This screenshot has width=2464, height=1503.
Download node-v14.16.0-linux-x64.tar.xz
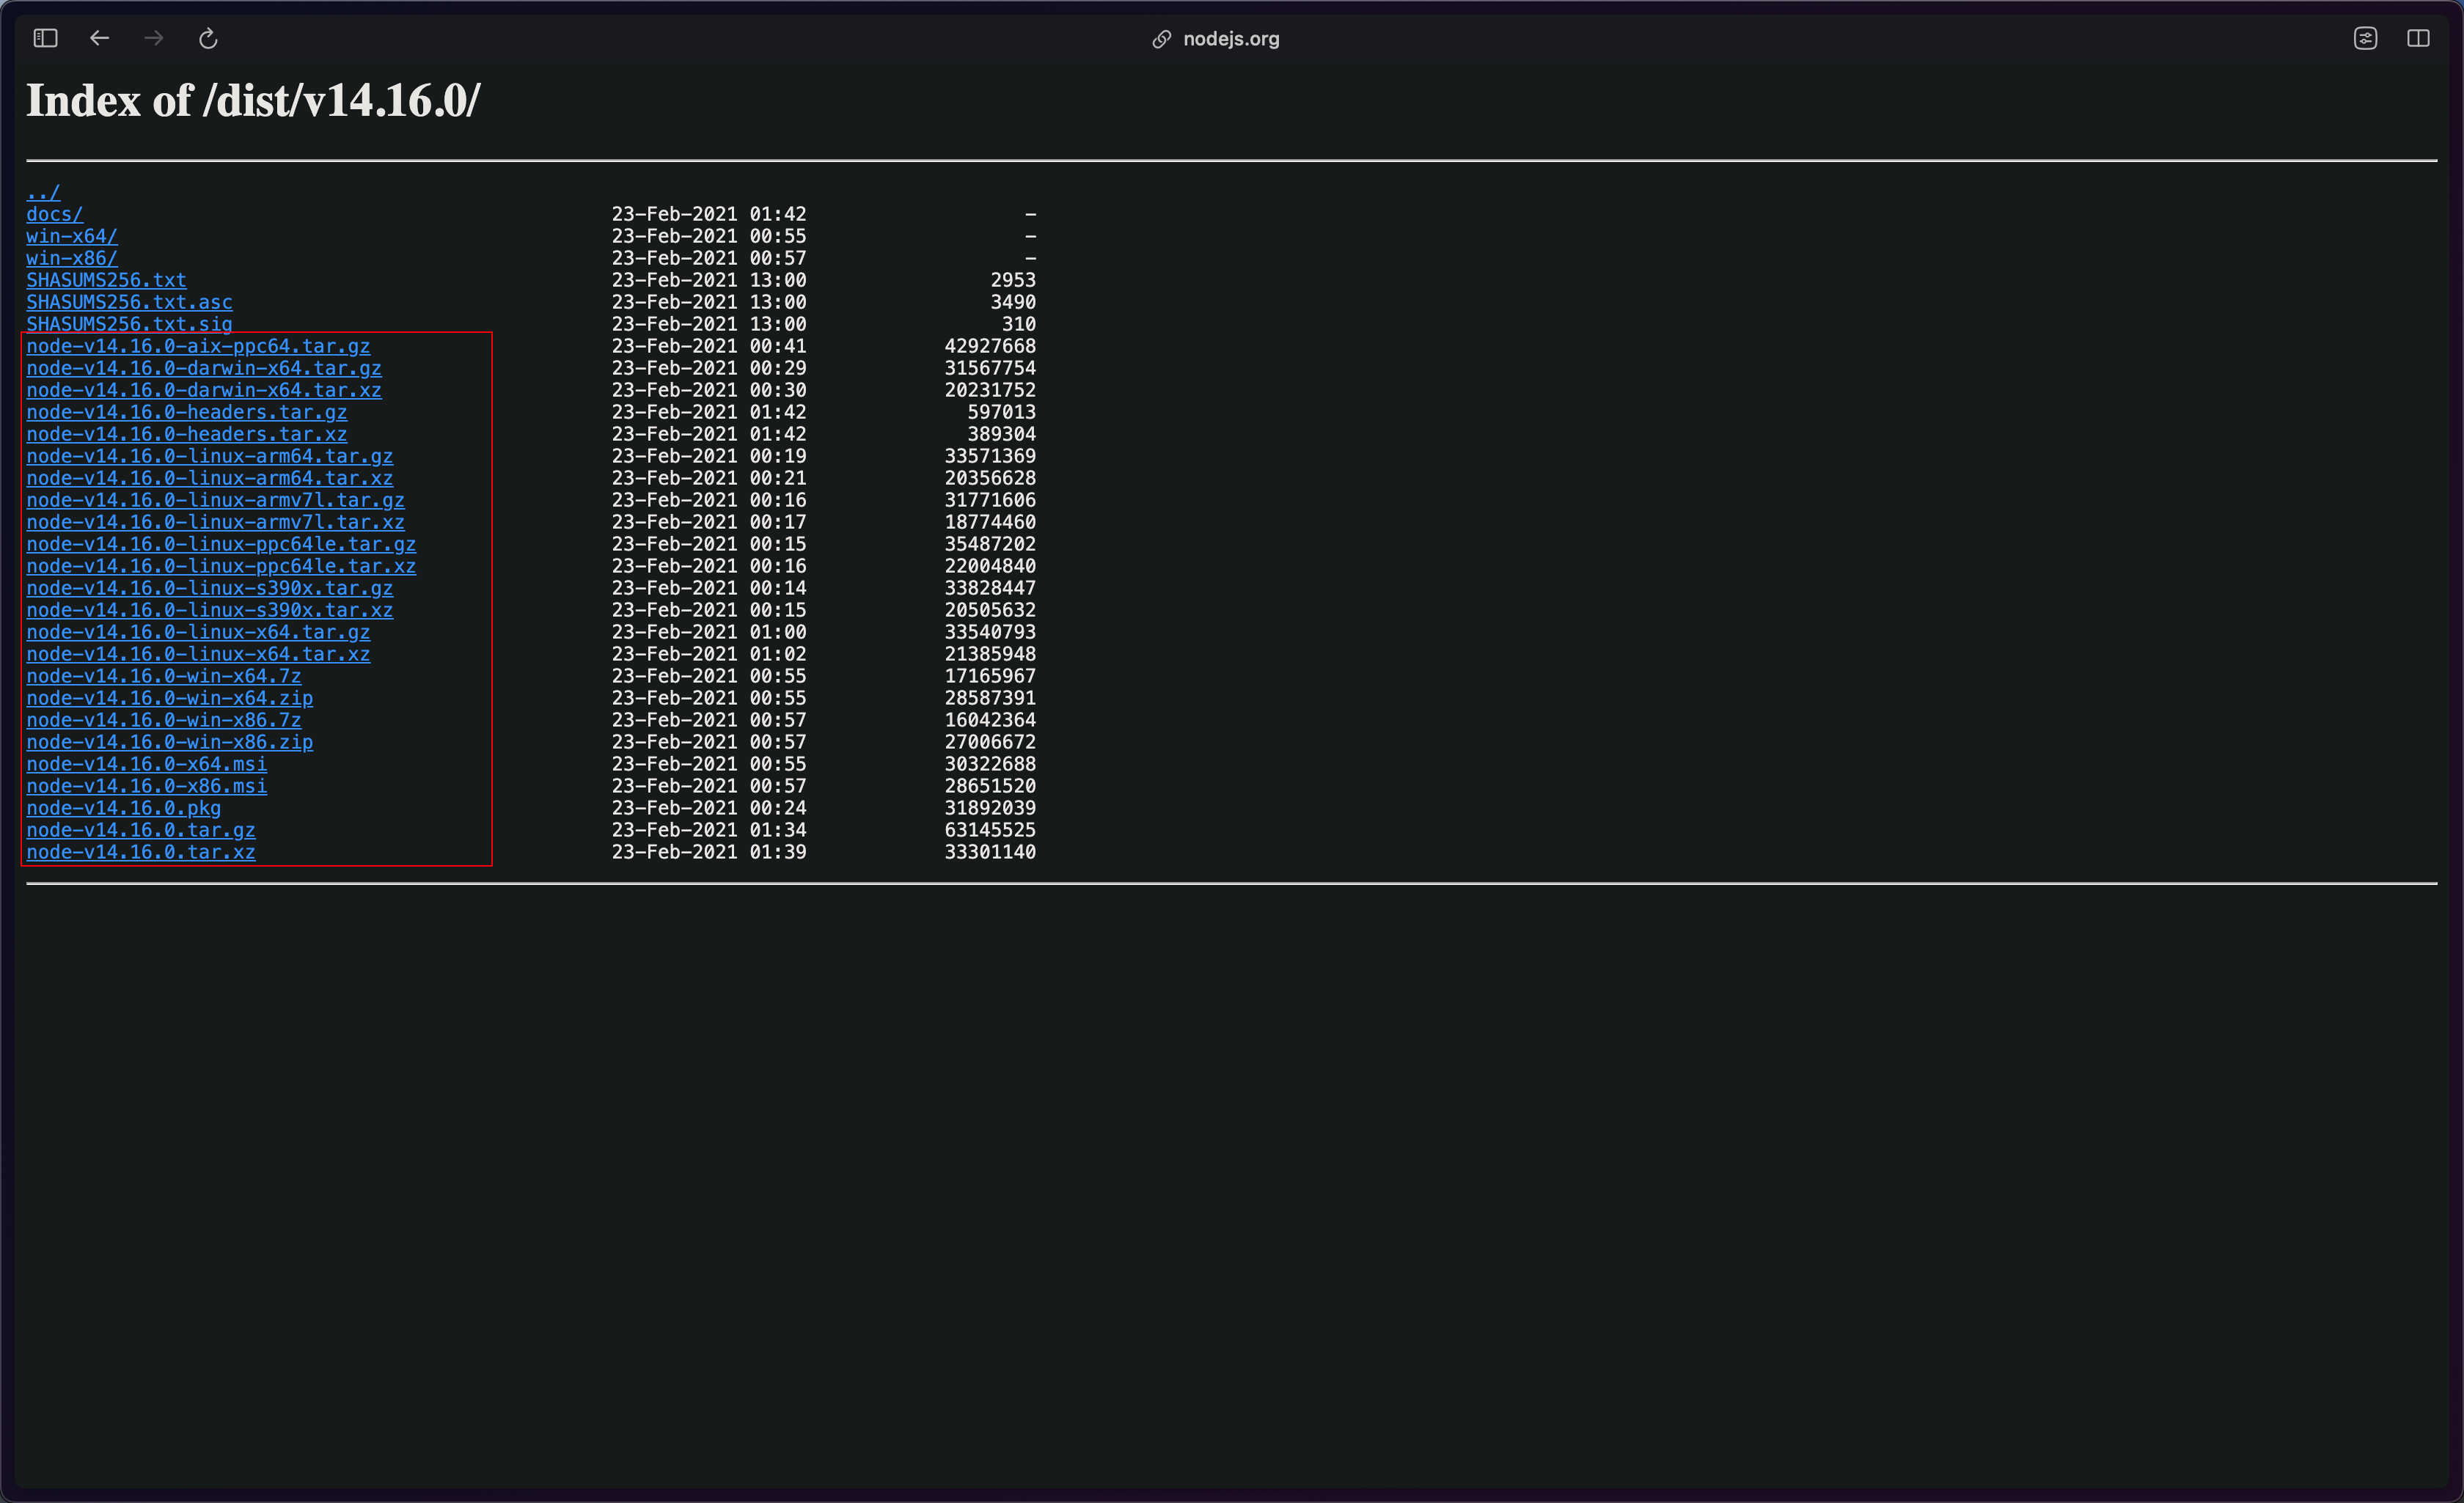coord(198,654)
